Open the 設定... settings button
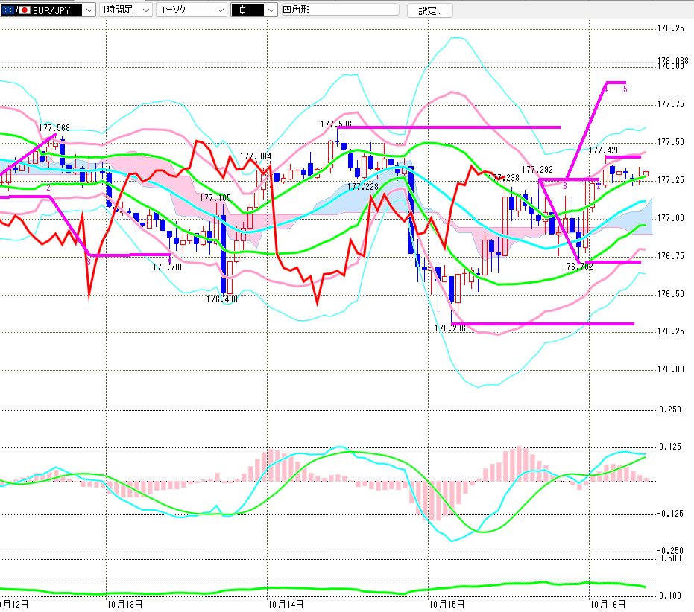The width and height of the screenshot is (694, 612). [430, 10]
